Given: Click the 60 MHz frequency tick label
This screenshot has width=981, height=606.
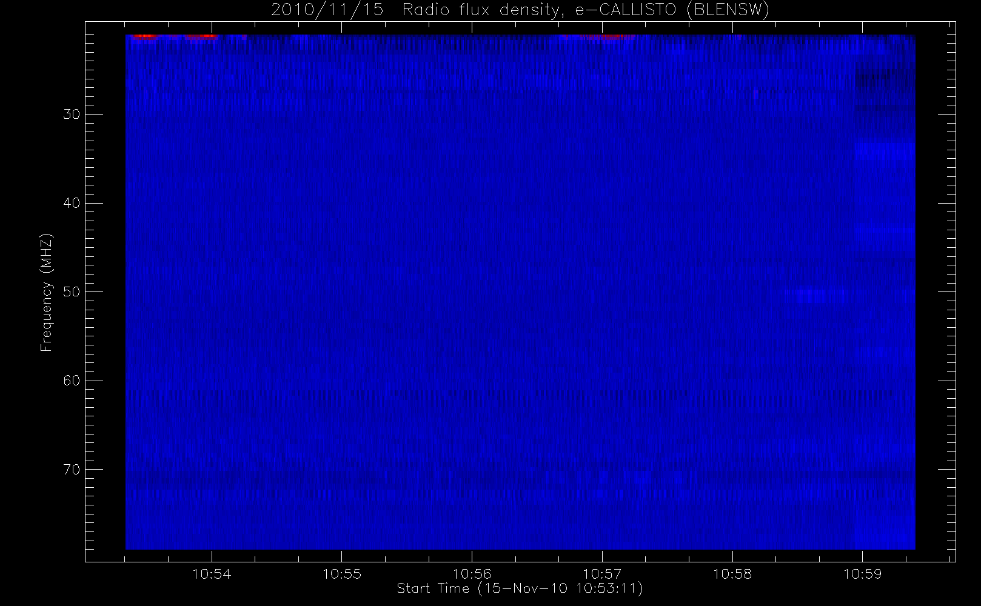Looking at the screenshot, I should tap(72, 381).
